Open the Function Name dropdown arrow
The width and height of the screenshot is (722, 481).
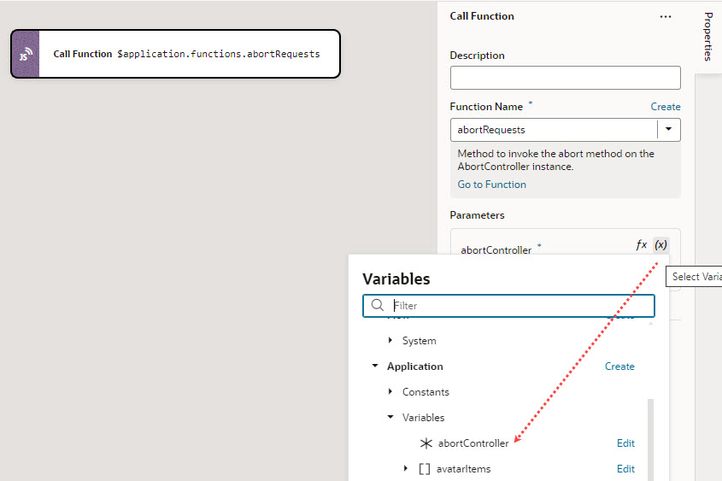[x=668, y=130]
